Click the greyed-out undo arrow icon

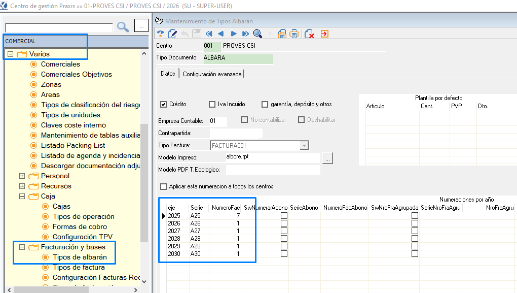(184, 34)
